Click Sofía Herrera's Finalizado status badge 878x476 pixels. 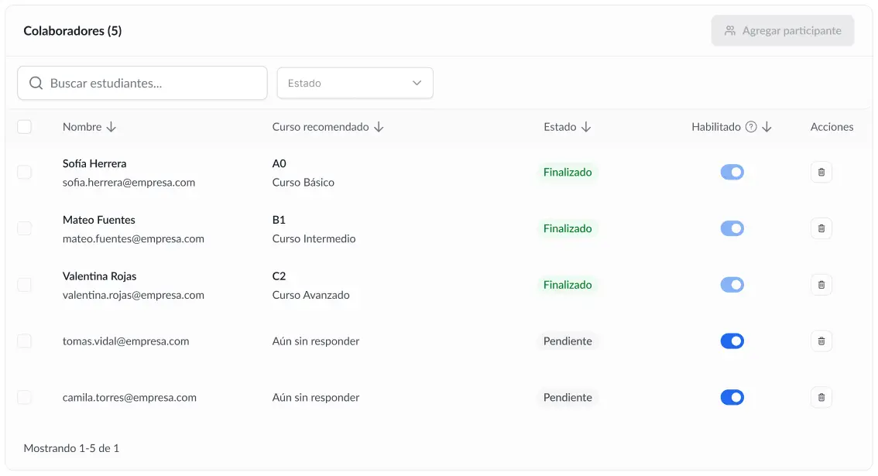click(x=568, y=172)
